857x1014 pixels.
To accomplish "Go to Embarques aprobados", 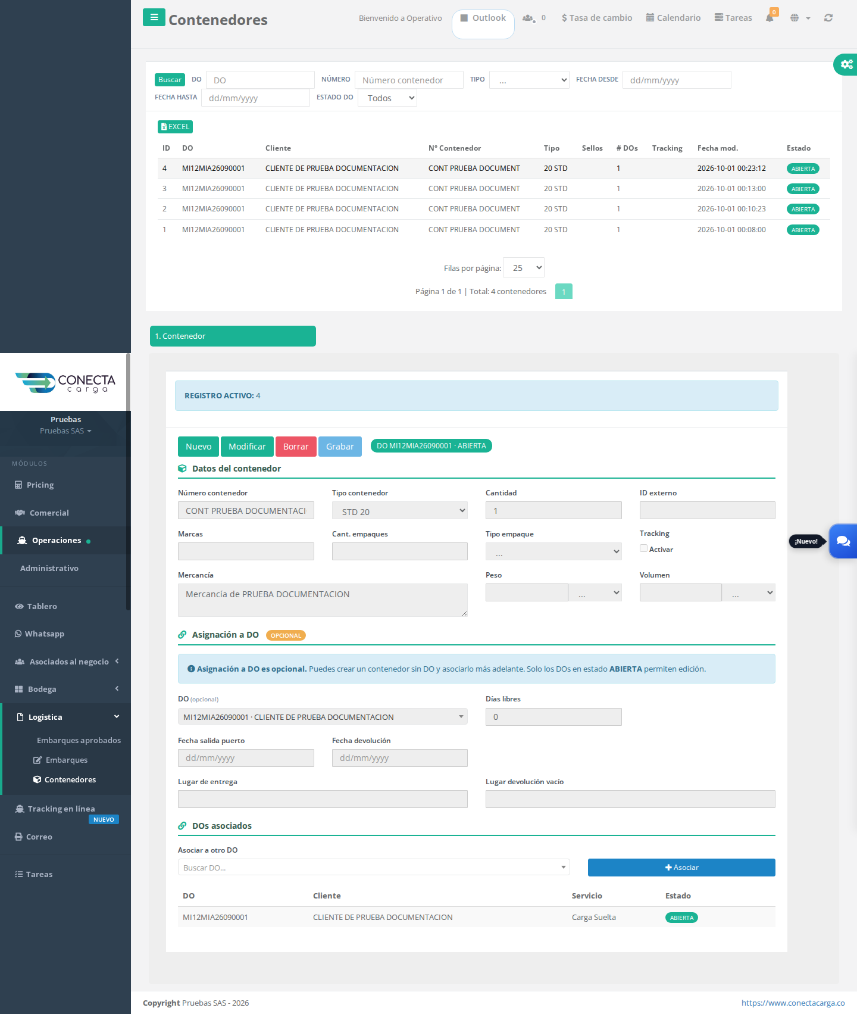I will pos(79,740).
